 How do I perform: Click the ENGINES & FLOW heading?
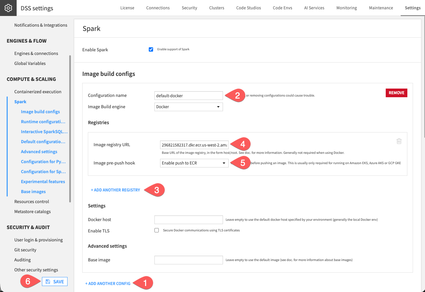click(27, 41)
